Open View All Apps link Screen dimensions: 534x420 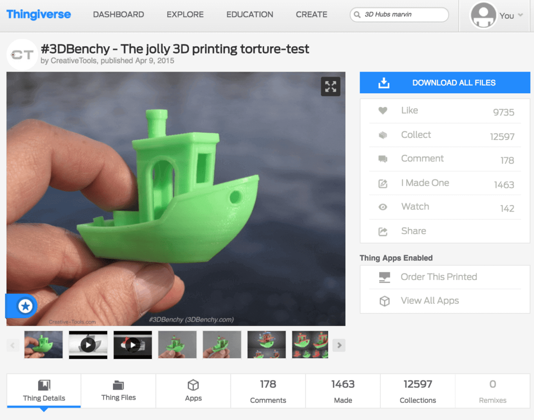click(x=430, y=301)
